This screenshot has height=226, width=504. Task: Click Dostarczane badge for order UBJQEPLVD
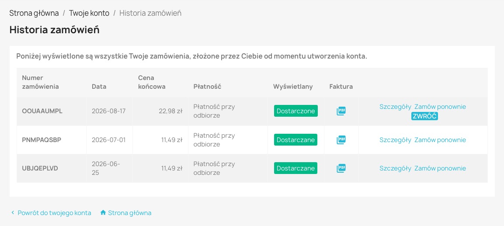[296, 168]
